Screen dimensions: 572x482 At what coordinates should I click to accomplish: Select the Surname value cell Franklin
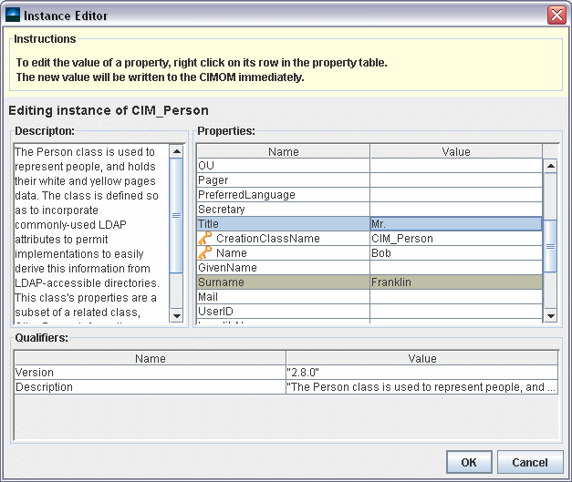454,282
